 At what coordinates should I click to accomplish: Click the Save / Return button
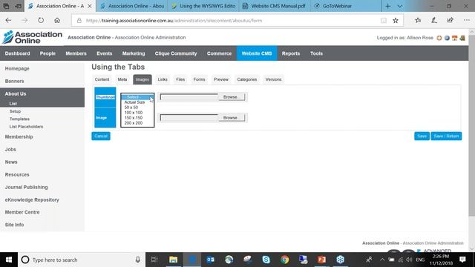(x=446, y=136)
